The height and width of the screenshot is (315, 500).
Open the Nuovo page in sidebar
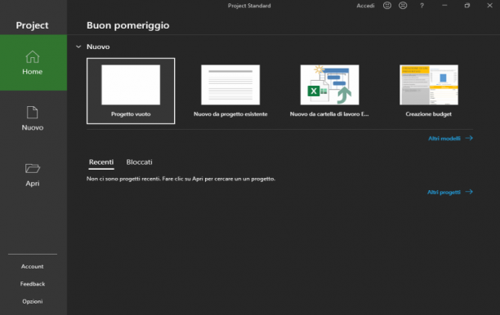[33, 118]
